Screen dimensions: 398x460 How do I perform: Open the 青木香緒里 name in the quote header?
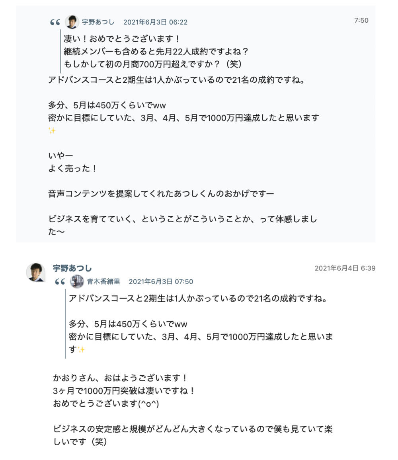pyautogui.click(x=103, y=282)
